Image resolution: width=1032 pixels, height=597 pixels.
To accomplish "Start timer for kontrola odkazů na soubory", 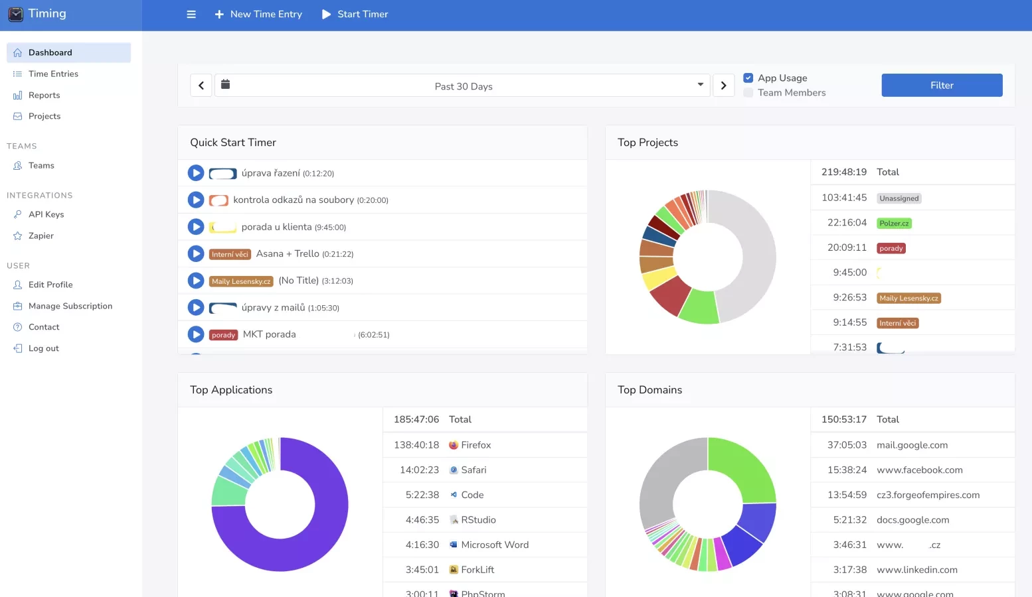I will click(x=196, y=200).
